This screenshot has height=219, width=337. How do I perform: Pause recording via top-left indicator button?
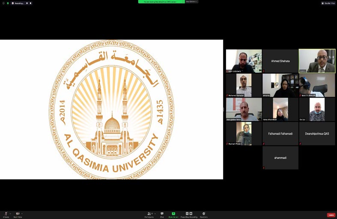pos(27,3)
